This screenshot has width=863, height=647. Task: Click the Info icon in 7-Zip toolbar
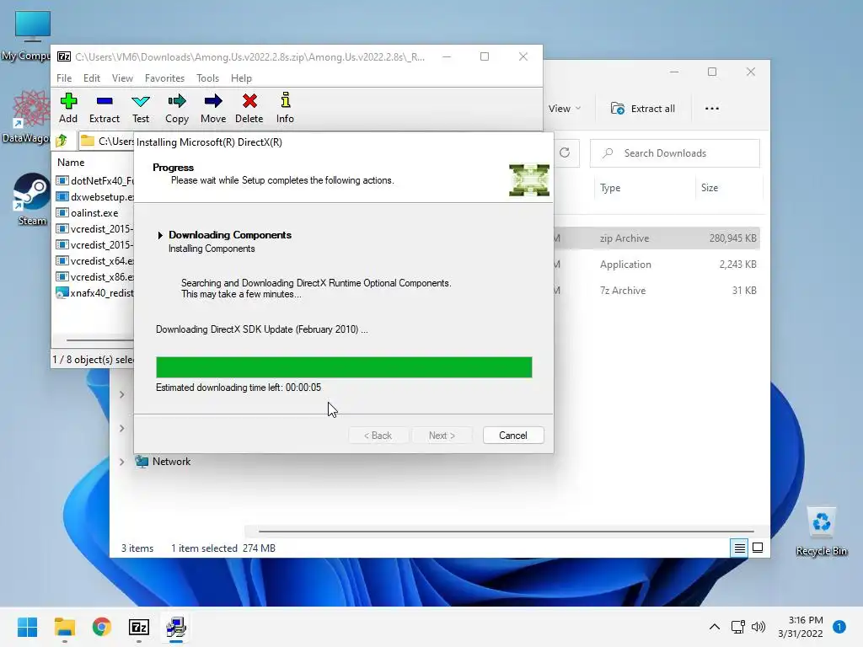tap(285, 108)
